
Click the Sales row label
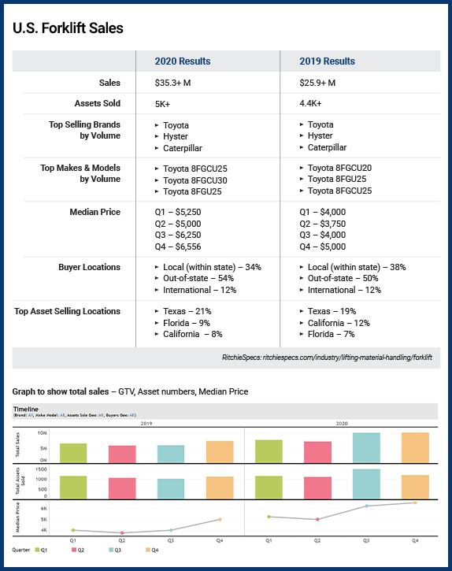(109, 83)
